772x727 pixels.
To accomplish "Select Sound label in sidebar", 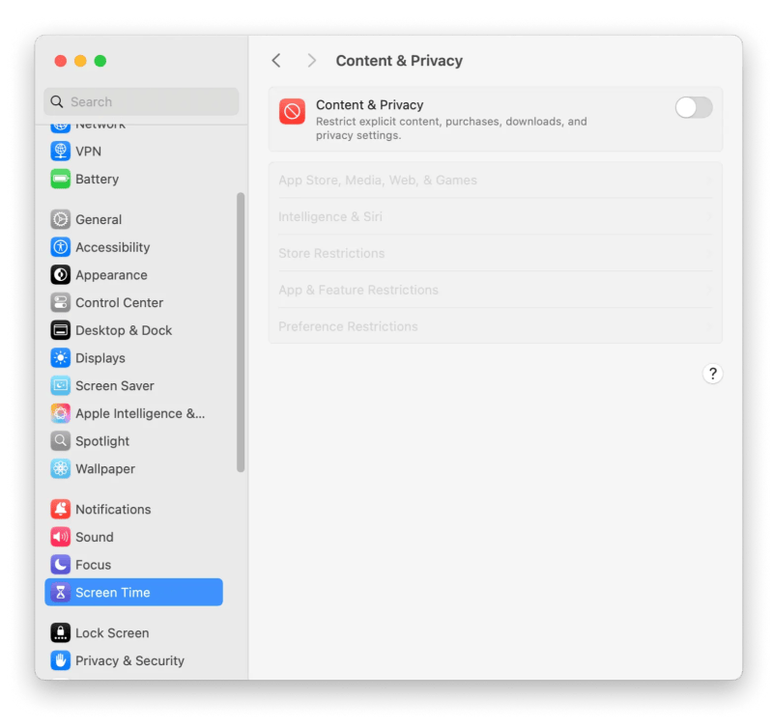I will tap(95, 537).
